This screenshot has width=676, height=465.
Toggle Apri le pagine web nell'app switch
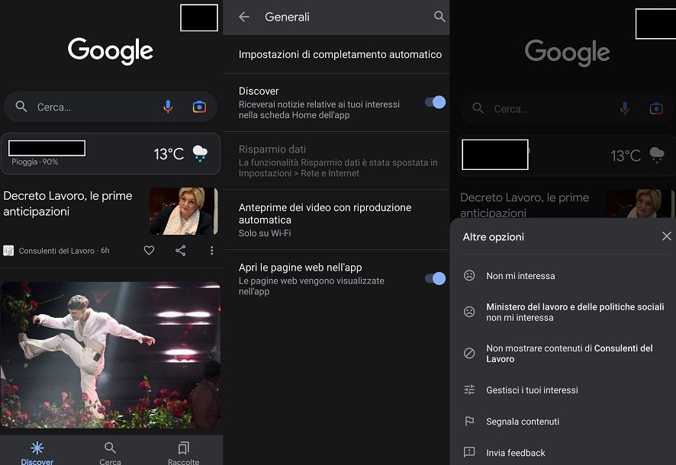tap(435, 278)
